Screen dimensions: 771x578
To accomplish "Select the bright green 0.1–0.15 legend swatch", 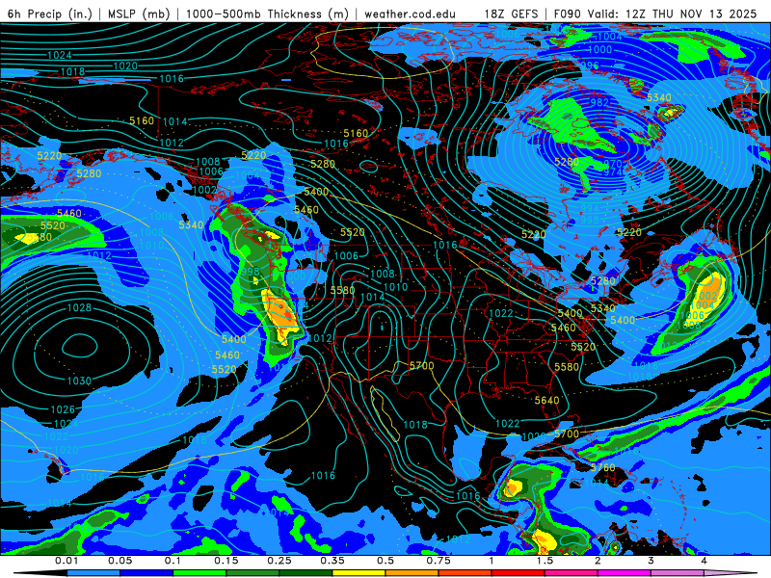I will pyautogui.click(x=199, y=573).
